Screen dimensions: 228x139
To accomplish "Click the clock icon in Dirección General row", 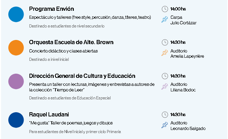I will (165, 76).
